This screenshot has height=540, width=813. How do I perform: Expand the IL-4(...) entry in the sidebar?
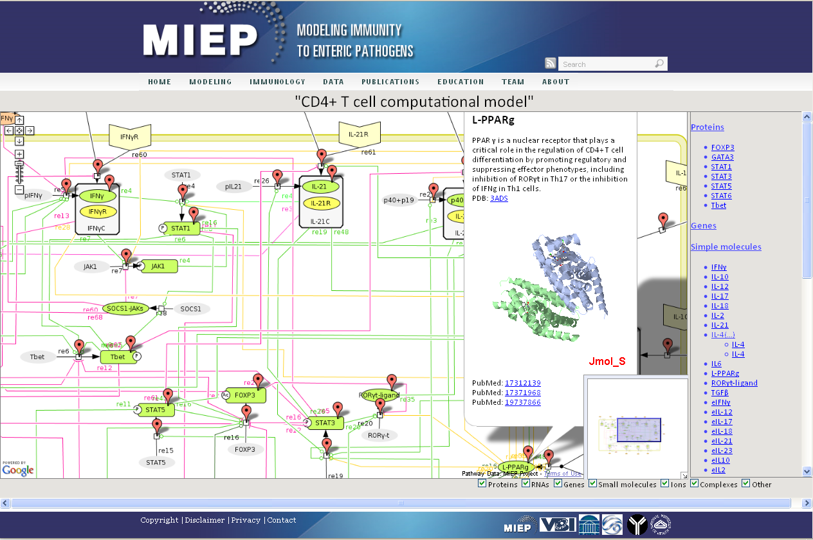coord(723,335)
